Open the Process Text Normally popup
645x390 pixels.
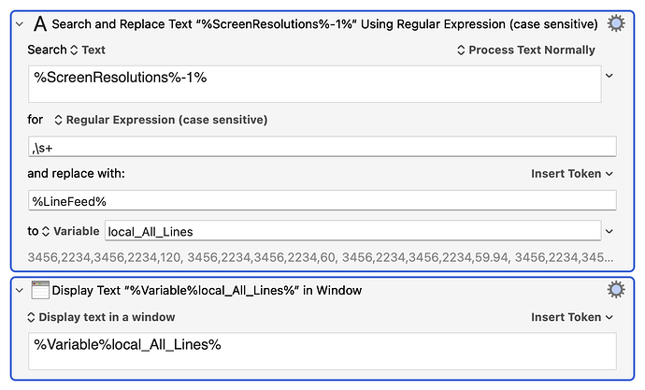525,50
